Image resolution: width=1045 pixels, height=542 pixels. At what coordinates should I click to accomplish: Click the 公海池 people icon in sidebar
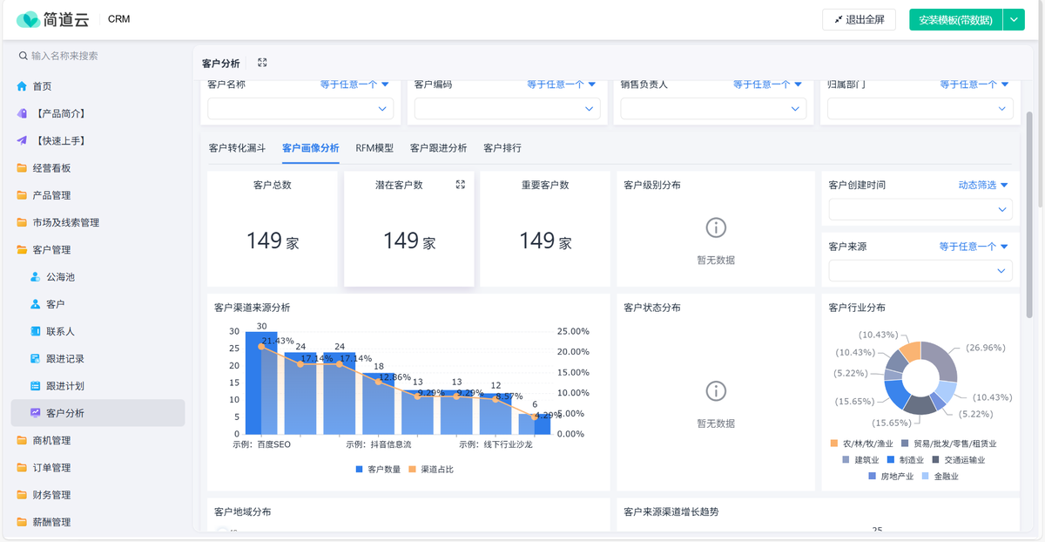[x=36, y=277]
